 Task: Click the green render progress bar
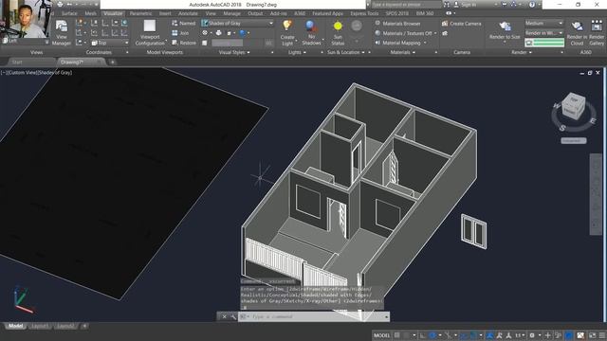[544, 43]
